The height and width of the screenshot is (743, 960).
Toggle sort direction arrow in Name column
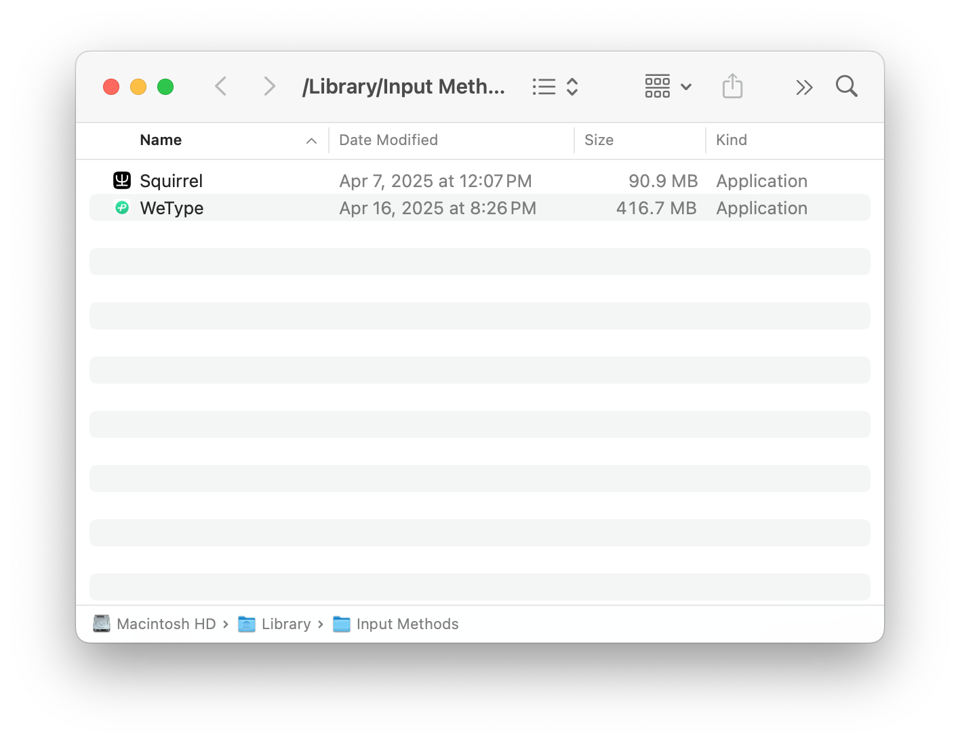pyautogui.click(x=311, y=140)
